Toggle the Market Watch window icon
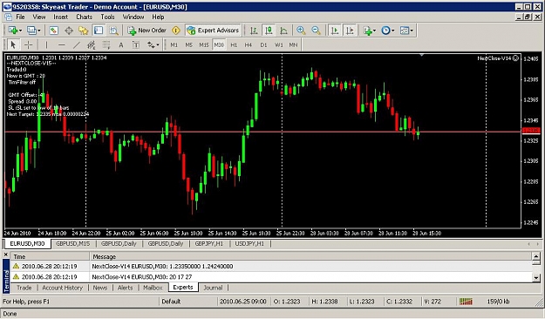 (53, 31)
